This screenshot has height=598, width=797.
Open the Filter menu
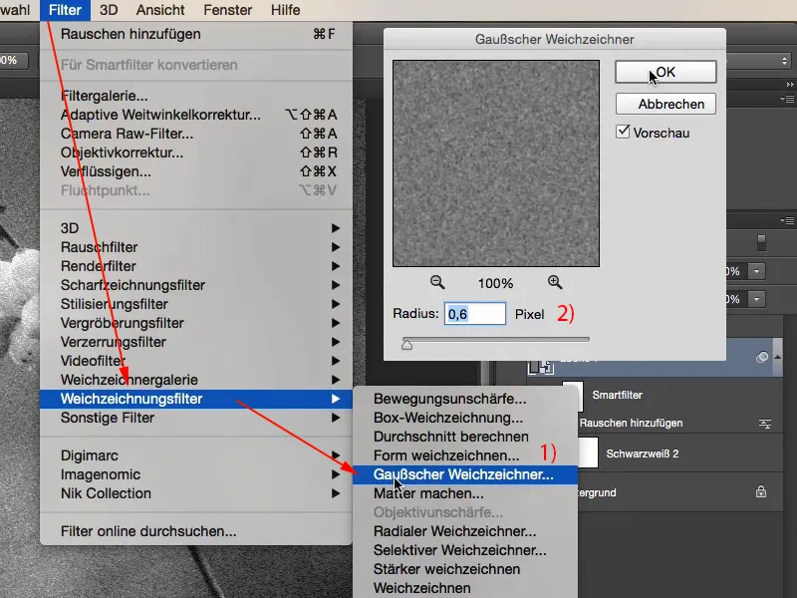pyautogui.click(x=65, y=10)
